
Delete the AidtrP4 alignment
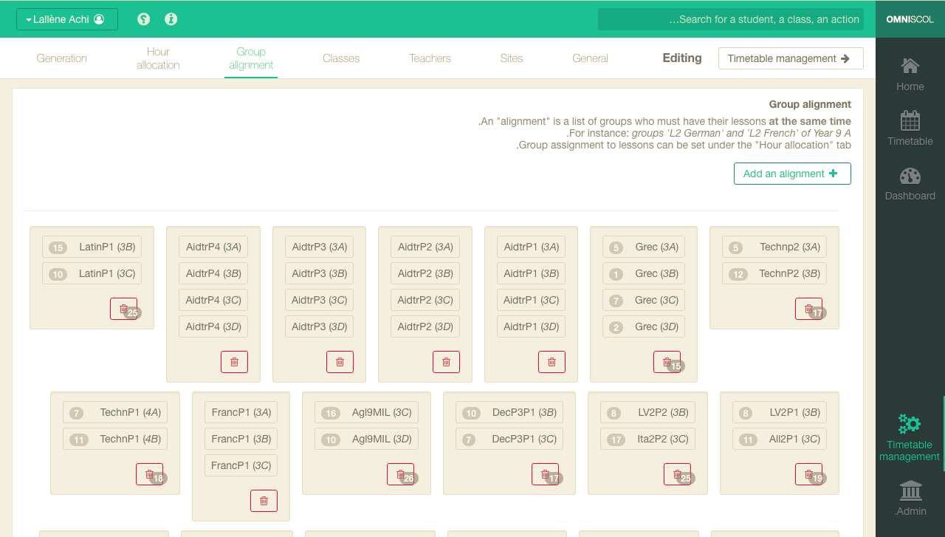coord(234,362)
